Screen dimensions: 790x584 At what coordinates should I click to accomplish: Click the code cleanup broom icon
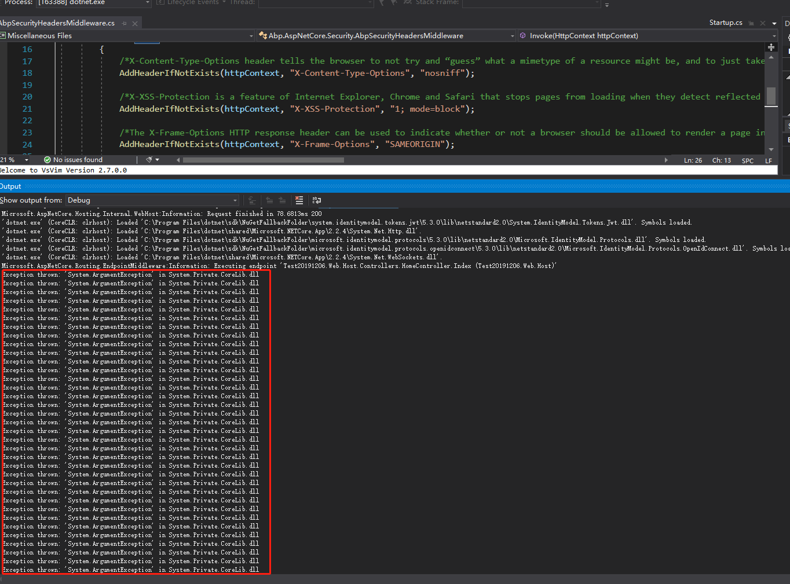pyautogui.click(x=149, y=160)
